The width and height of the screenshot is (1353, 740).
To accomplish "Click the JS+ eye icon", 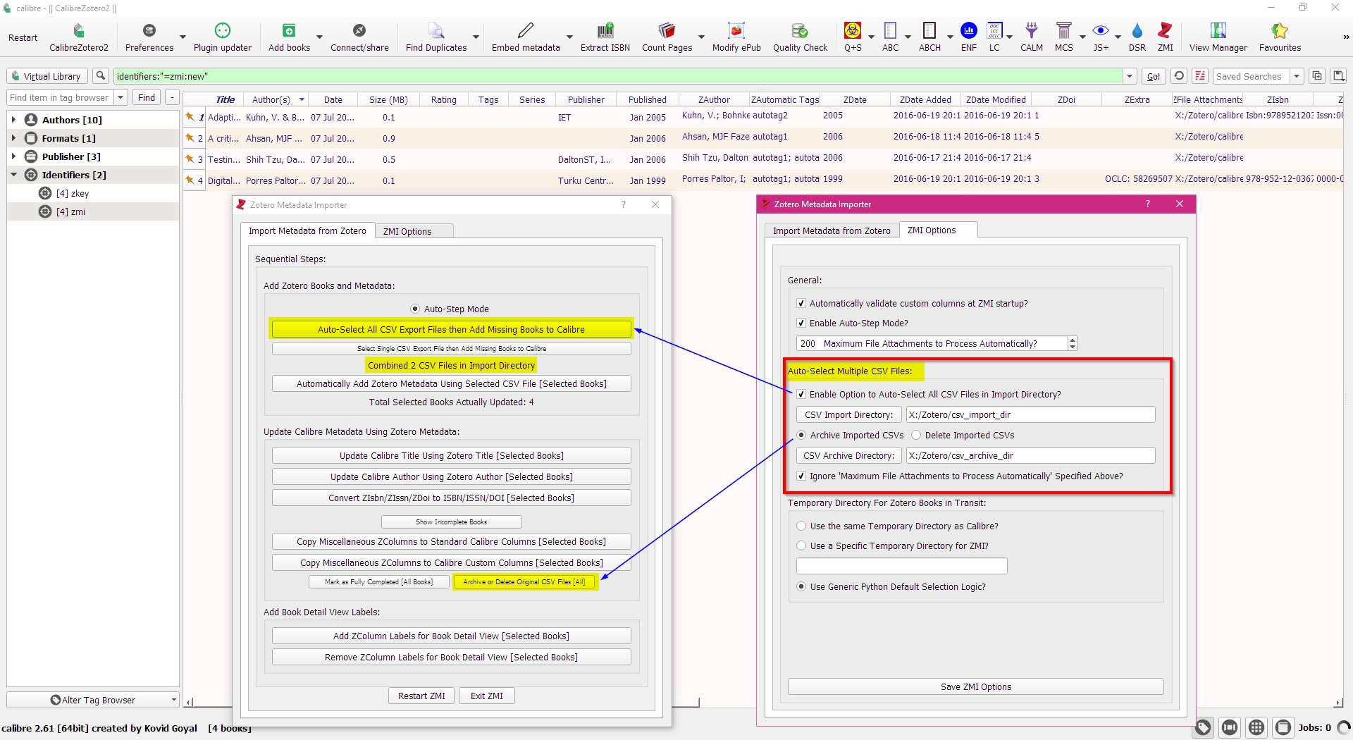I will click(1101, 31).
